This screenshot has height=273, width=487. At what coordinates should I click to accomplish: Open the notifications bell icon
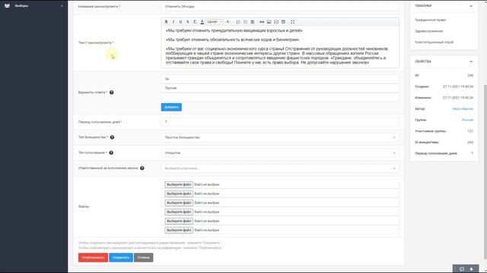(x=471, y=269)
